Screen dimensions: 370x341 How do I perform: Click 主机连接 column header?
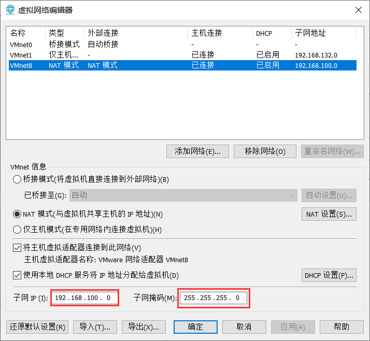[x=220, y=33]
